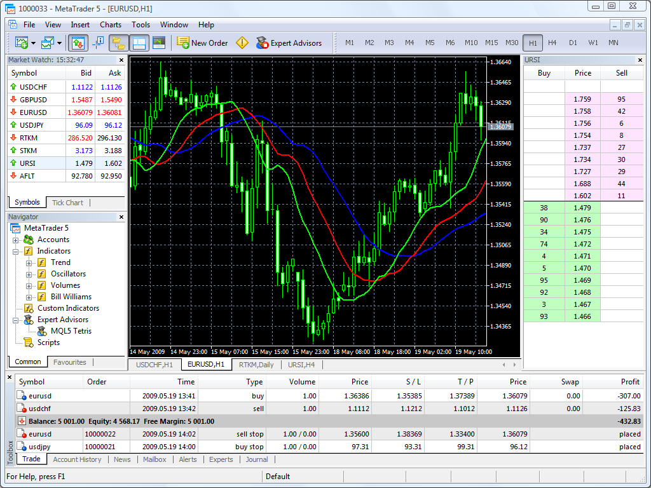Open the New Order window

coord(202,43)
